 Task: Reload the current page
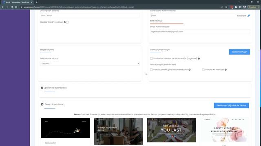point(11,7)
